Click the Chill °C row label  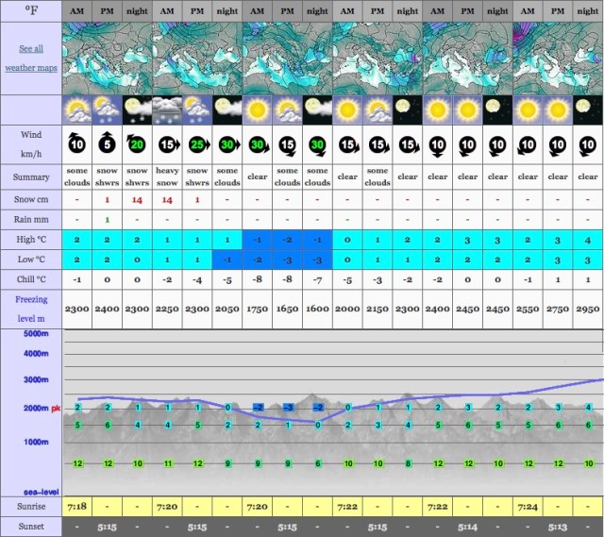point(31,279)
